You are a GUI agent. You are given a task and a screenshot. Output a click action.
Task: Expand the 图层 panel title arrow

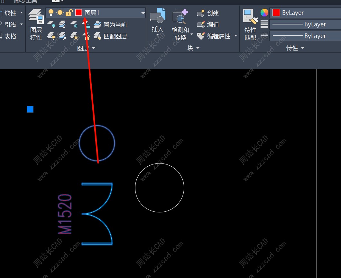[x=94, y=48]
